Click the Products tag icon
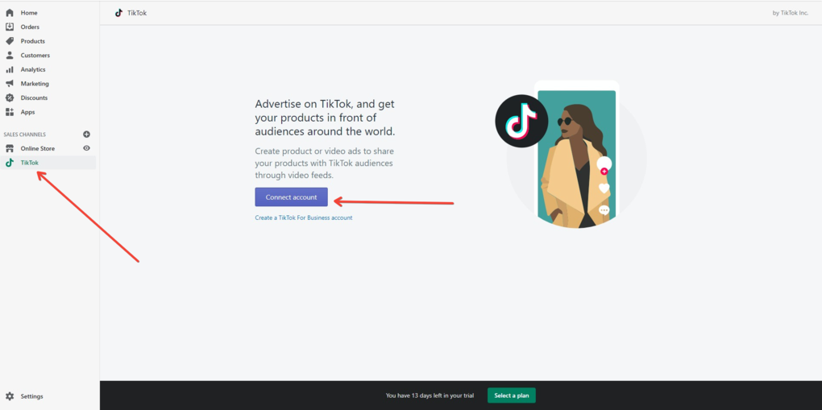 point(10,41)
